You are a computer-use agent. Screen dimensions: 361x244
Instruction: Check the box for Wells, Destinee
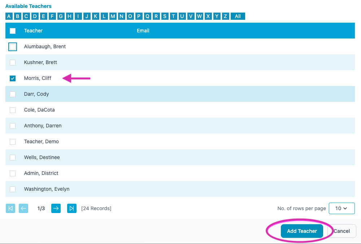point(13,158)
